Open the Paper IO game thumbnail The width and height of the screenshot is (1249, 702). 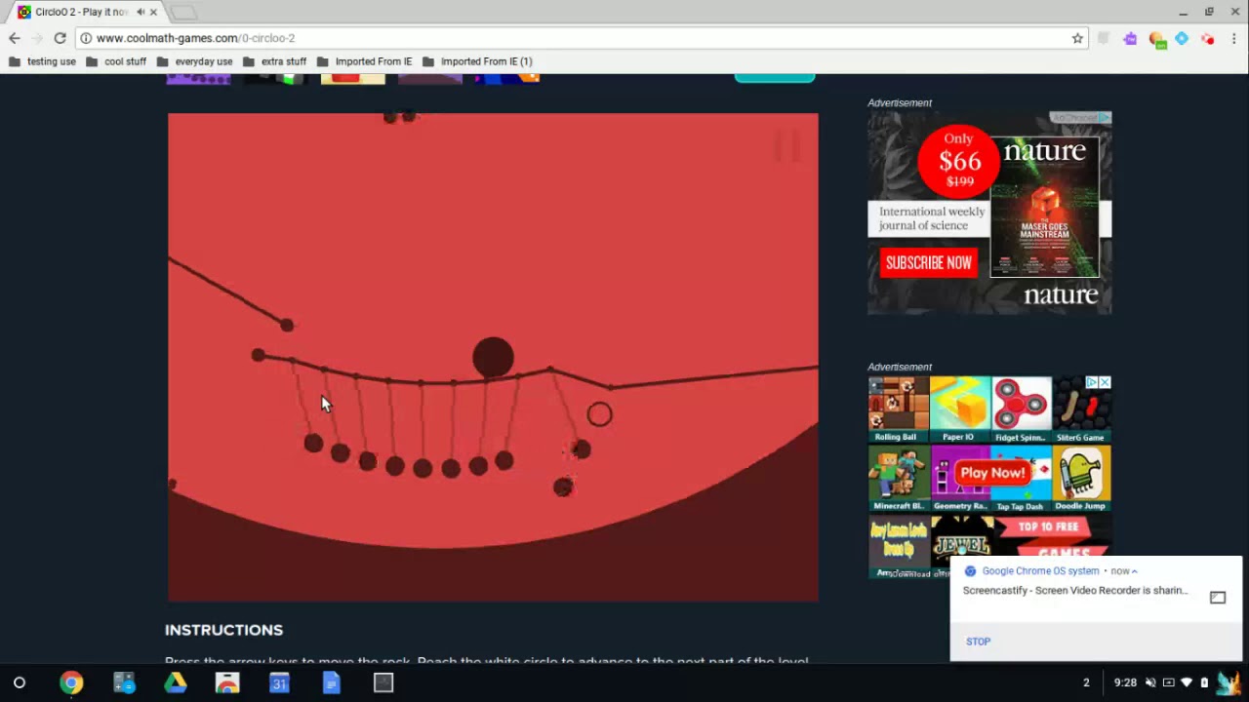pos(960,409)
